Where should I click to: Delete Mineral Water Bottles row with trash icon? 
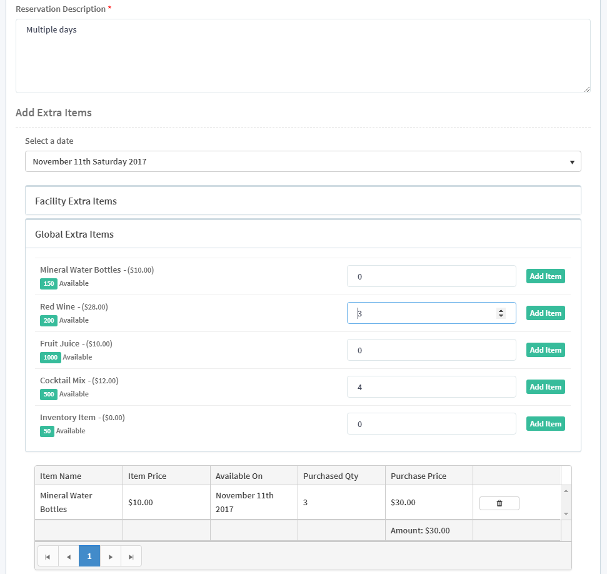(x=499, y=503)
